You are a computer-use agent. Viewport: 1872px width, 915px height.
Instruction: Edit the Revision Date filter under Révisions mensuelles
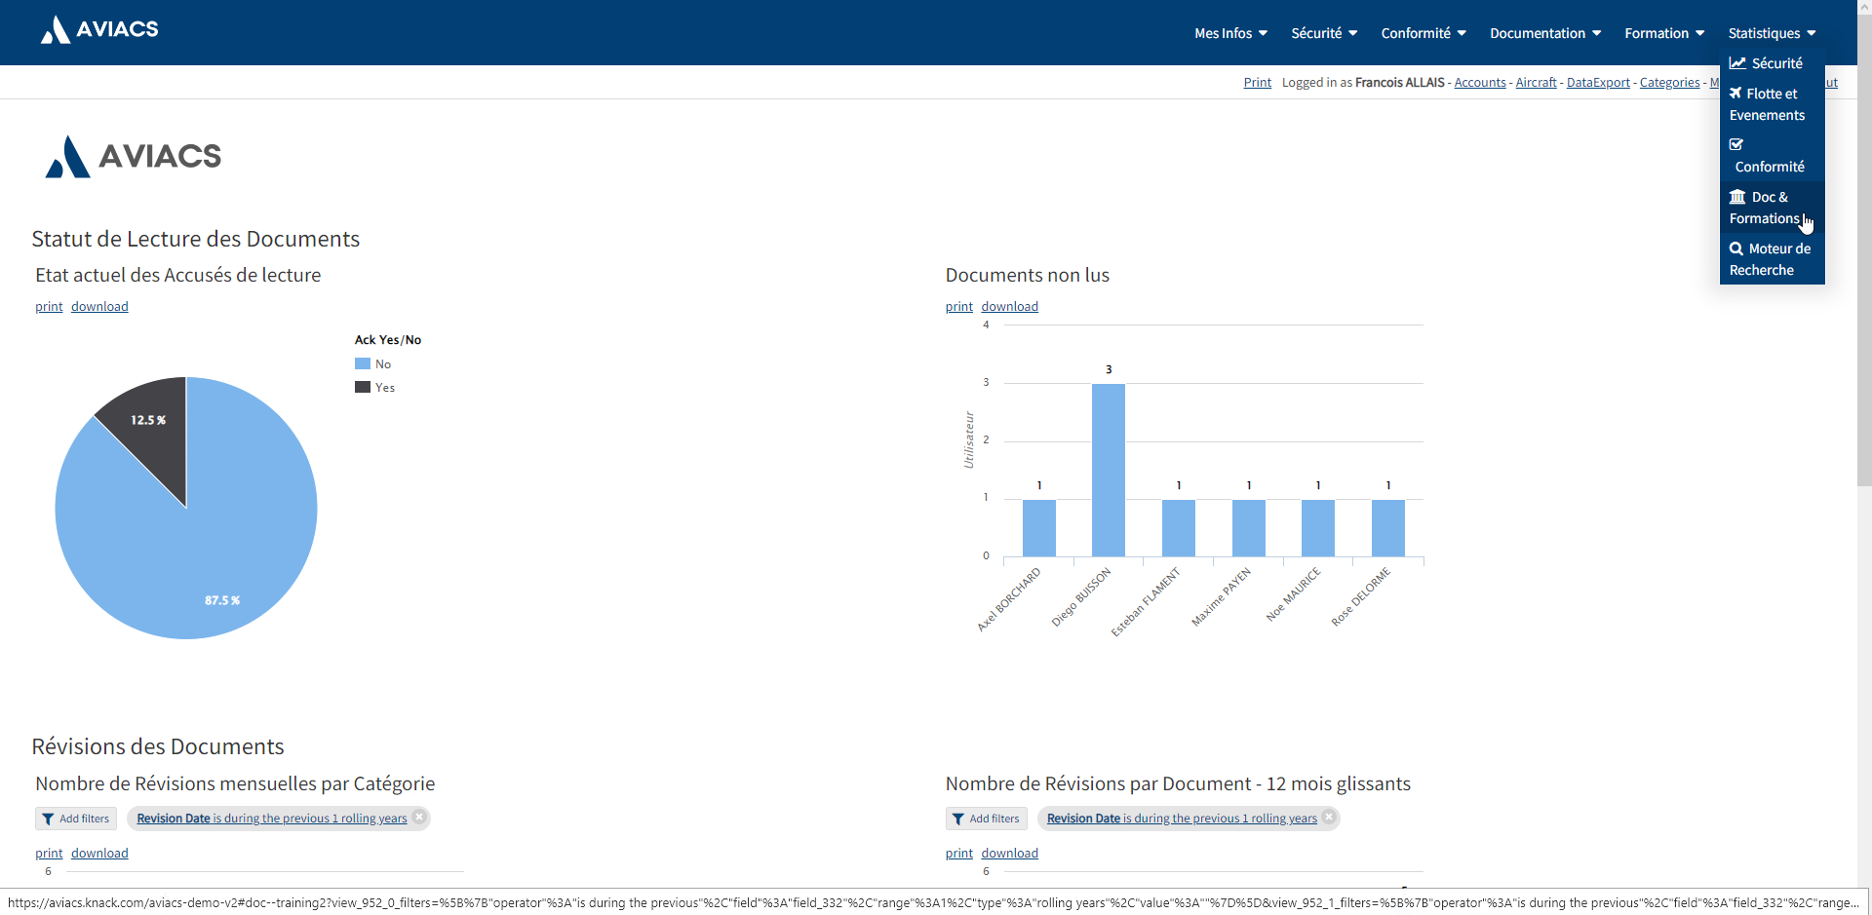[x=272, y=819]
